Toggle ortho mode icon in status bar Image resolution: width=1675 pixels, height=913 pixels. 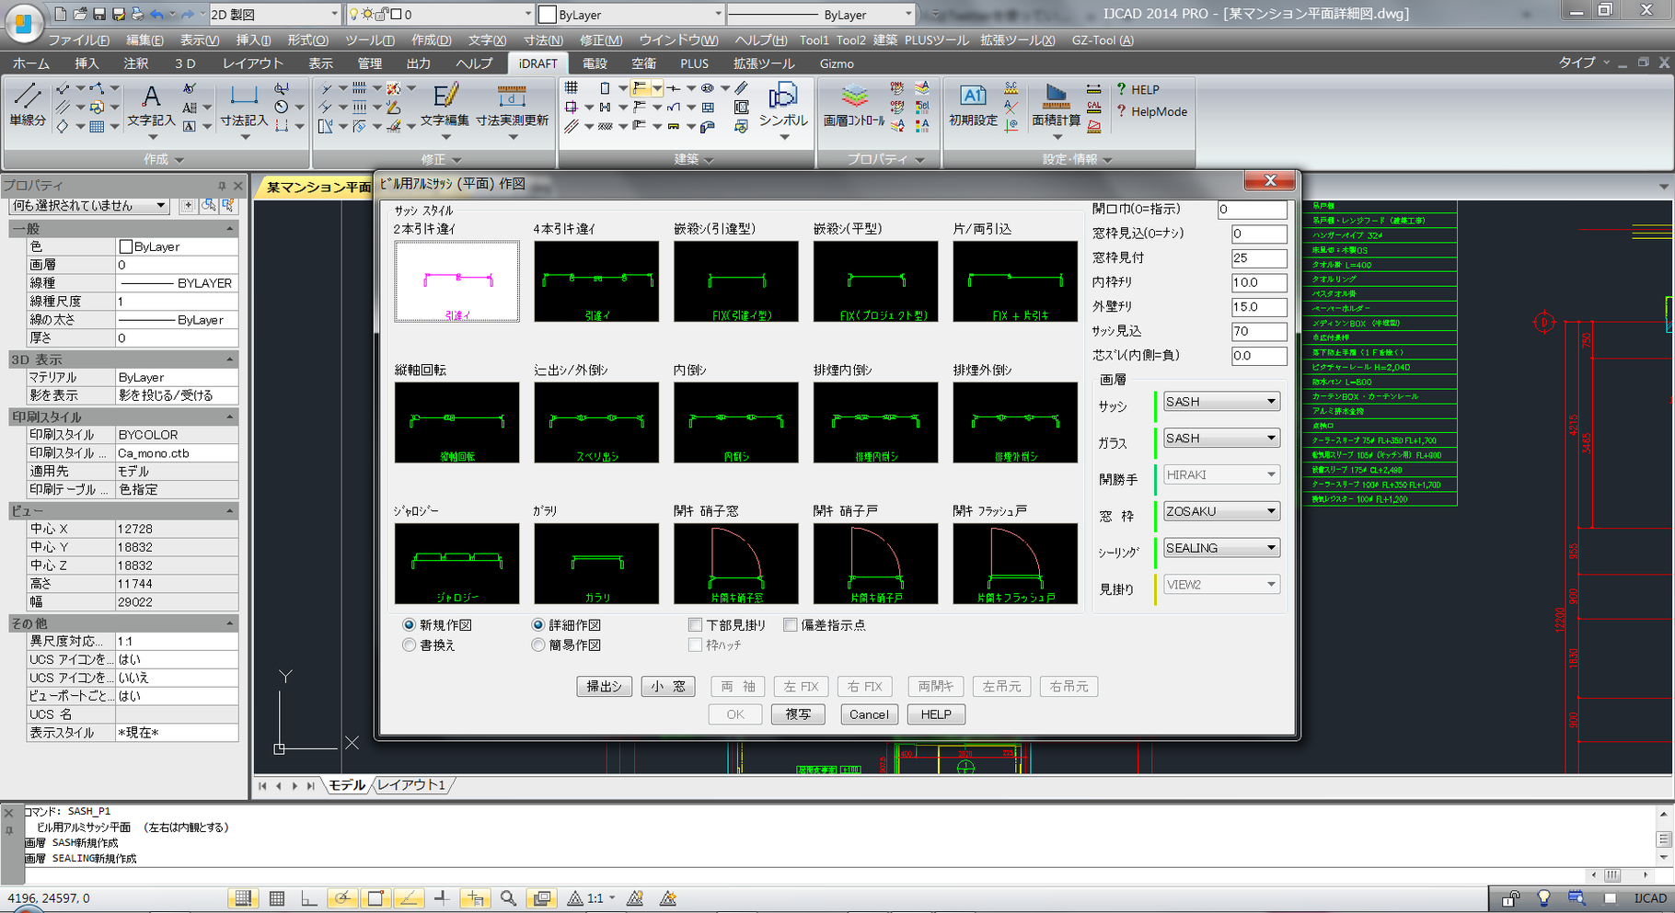pyautogui.click(x=309, y=898)
